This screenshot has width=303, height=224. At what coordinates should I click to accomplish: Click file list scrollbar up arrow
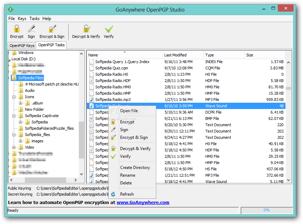[x=288, y=62]
